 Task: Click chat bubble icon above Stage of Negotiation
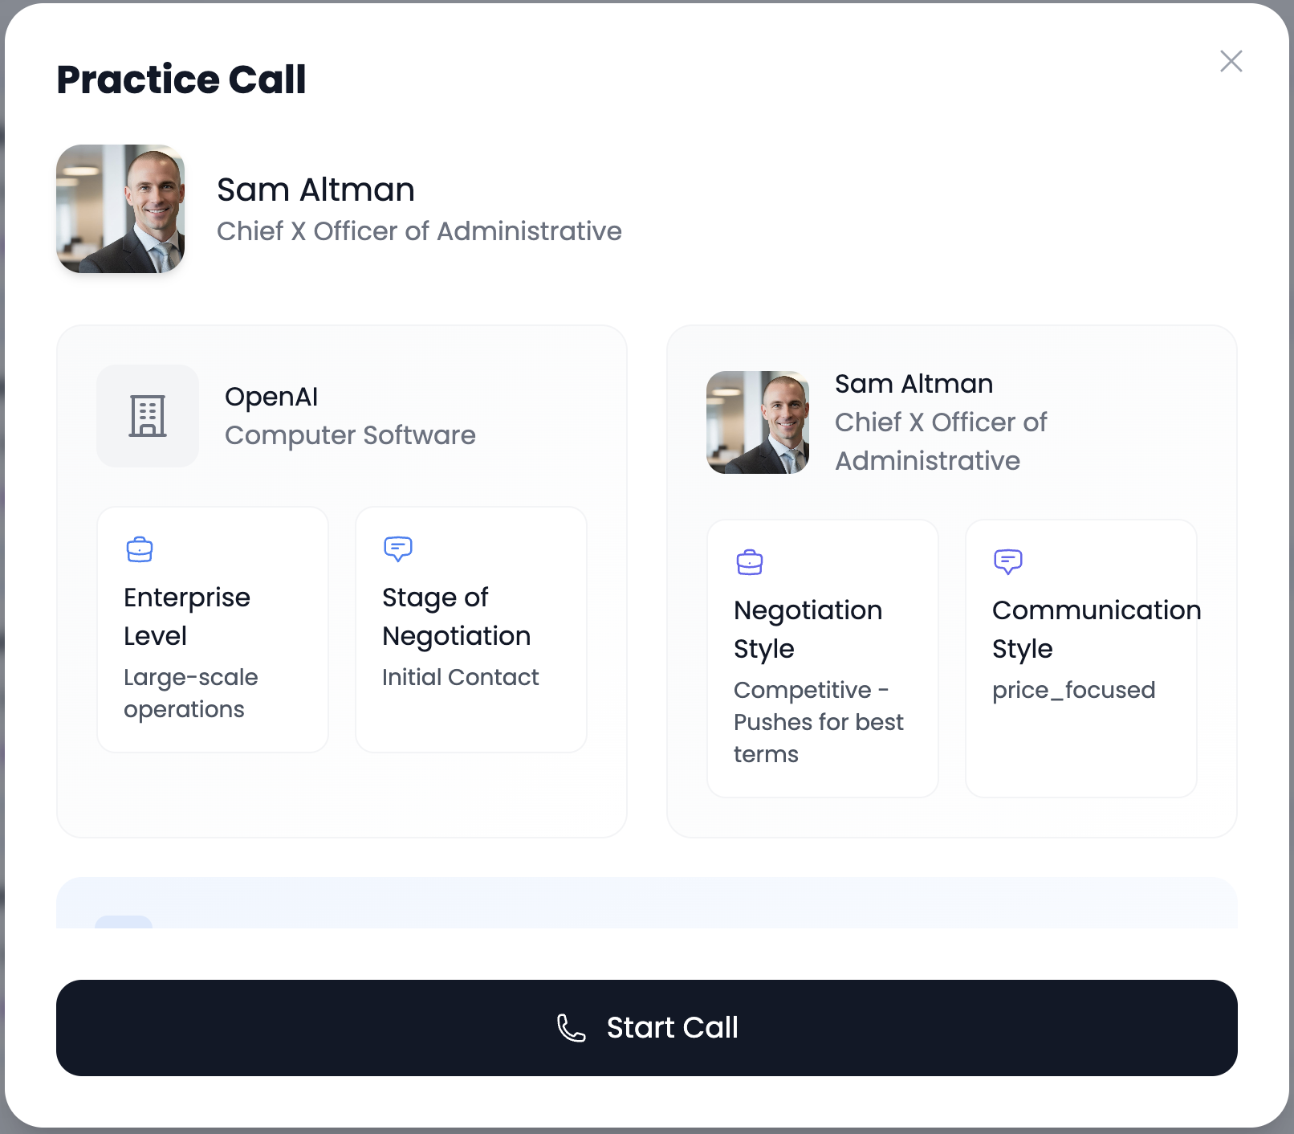[x=398, y=549]
